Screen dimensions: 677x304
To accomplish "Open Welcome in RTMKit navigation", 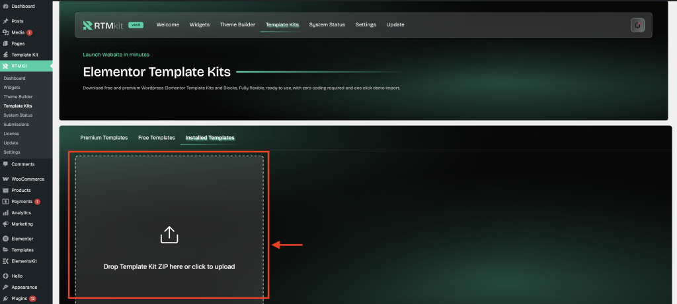I will [167, 25].
